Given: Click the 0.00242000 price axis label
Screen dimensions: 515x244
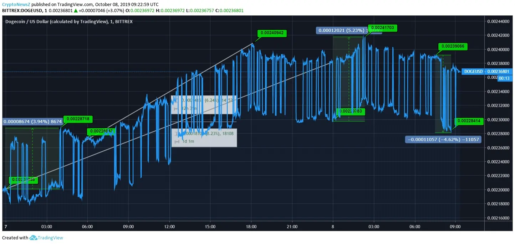Looking at the screenshot, I should point(498,36).
